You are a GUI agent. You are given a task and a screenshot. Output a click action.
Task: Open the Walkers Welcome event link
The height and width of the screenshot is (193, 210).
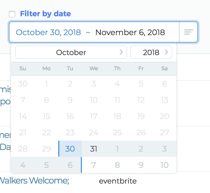(x=34, y=181)
